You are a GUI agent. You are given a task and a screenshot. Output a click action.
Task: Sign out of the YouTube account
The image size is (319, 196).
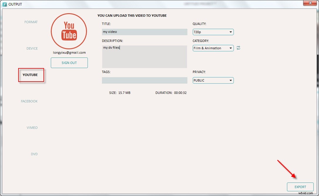point(69,62)
